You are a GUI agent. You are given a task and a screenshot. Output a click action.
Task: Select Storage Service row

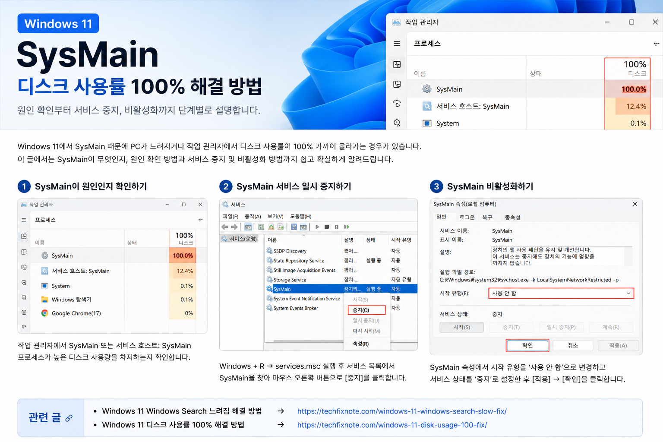[341, 280]
